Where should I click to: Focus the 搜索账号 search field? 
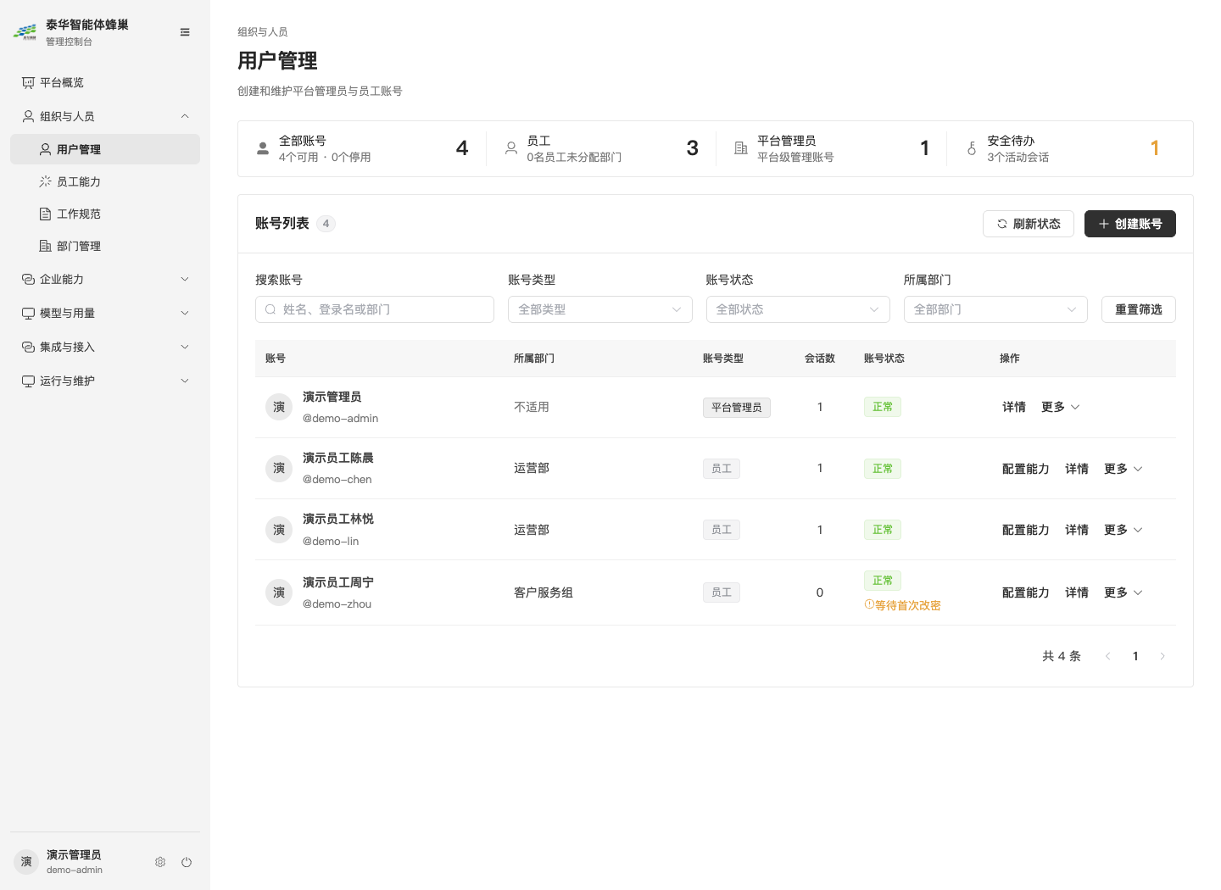click(375, 309)
